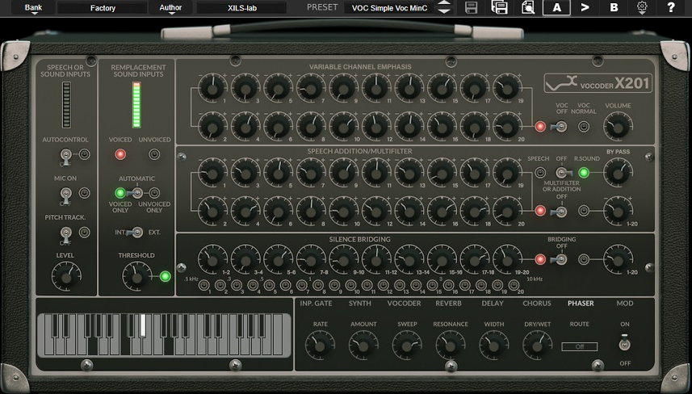Open the preset browser magnifier icon
This screenshot has width=692, height=394.
[x=528, y=7]
